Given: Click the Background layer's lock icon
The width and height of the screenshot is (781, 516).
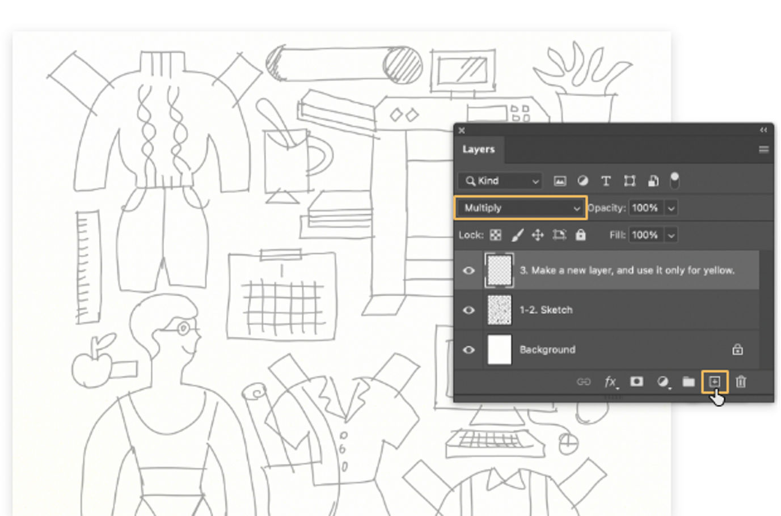Looking at the screenshot, I should pos(737,349).
